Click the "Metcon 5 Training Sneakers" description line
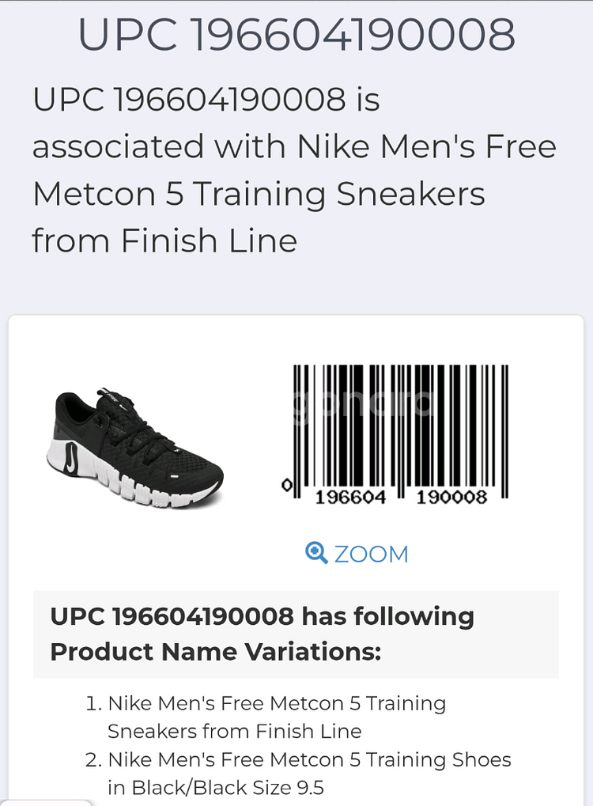Viewport: 593px width, 806px height. [x=259, y=194]
